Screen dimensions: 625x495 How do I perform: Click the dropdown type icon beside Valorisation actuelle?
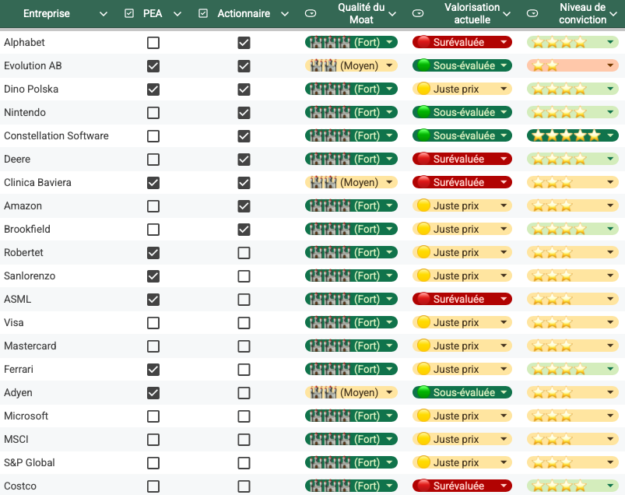(x=418, y=13)
